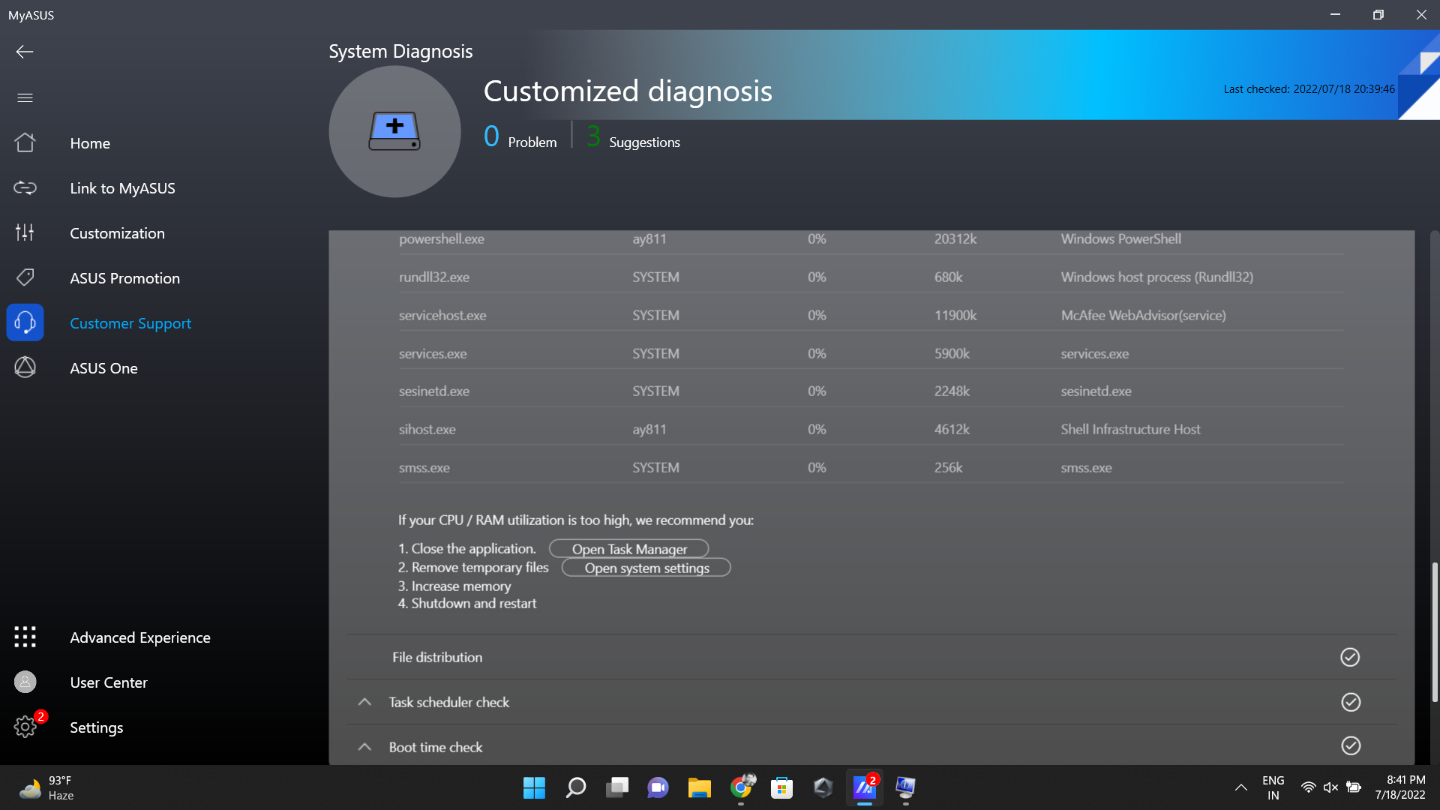
Task: Click the Home house icon
Action: click(25, 142)
